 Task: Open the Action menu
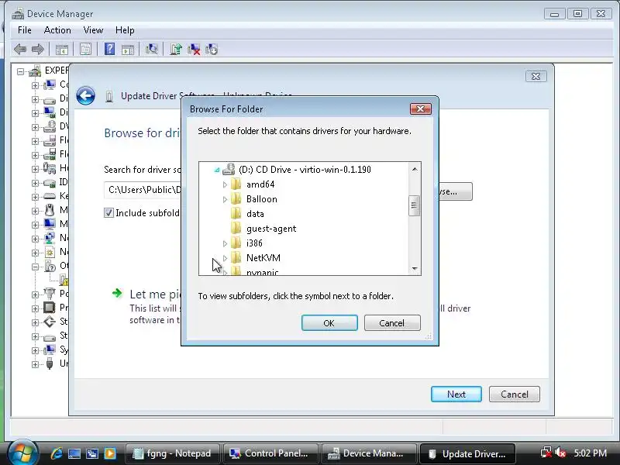(x=57, y=30)
